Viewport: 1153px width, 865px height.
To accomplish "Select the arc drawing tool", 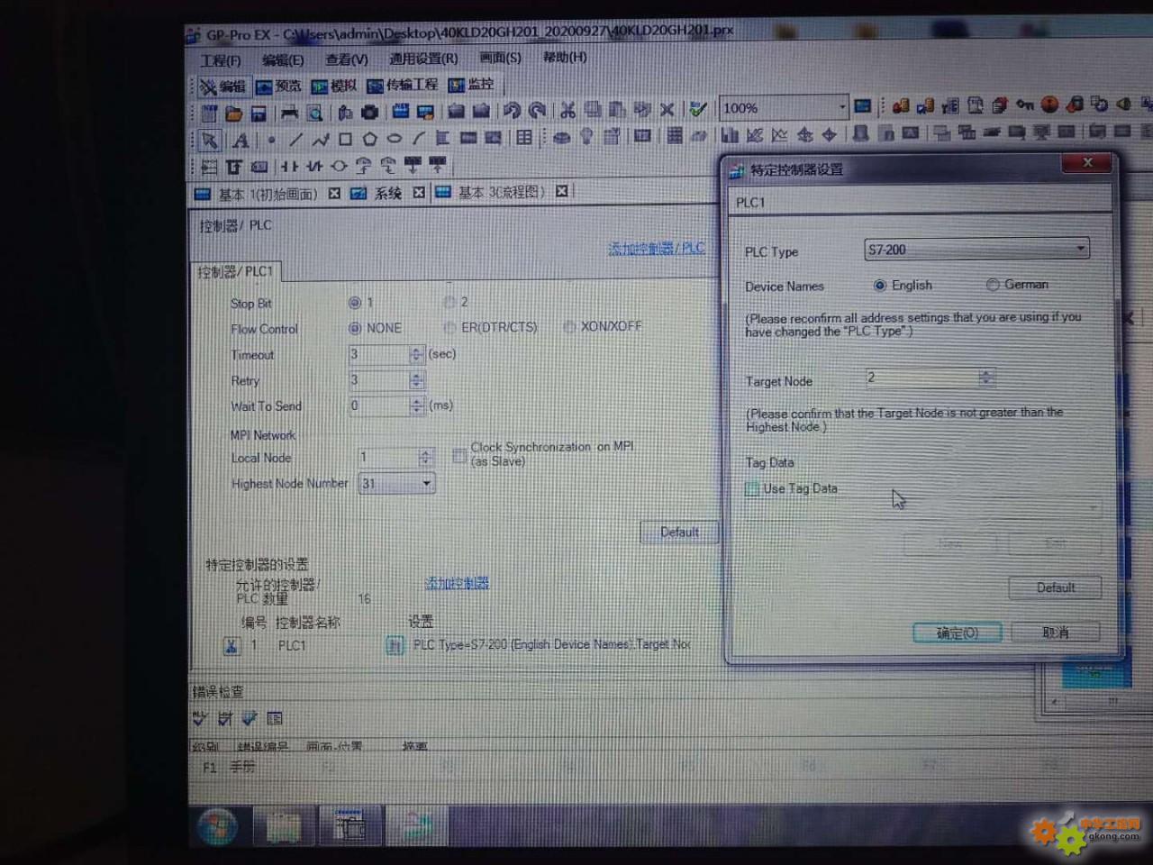I will coord(418,139).
